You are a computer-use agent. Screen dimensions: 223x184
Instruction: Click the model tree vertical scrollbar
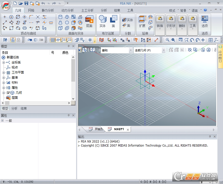tap(73, 71)
